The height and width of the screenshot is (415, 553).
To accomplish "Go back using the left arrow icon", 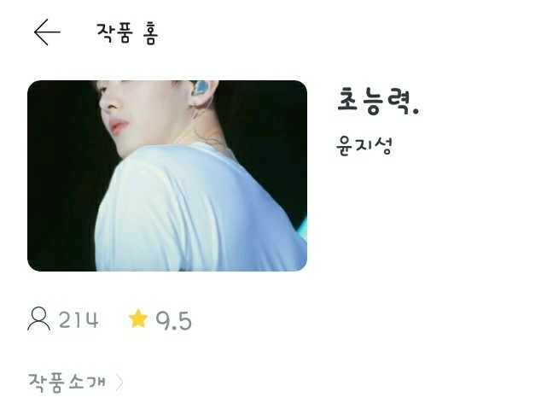I will (x=47, y=32).
